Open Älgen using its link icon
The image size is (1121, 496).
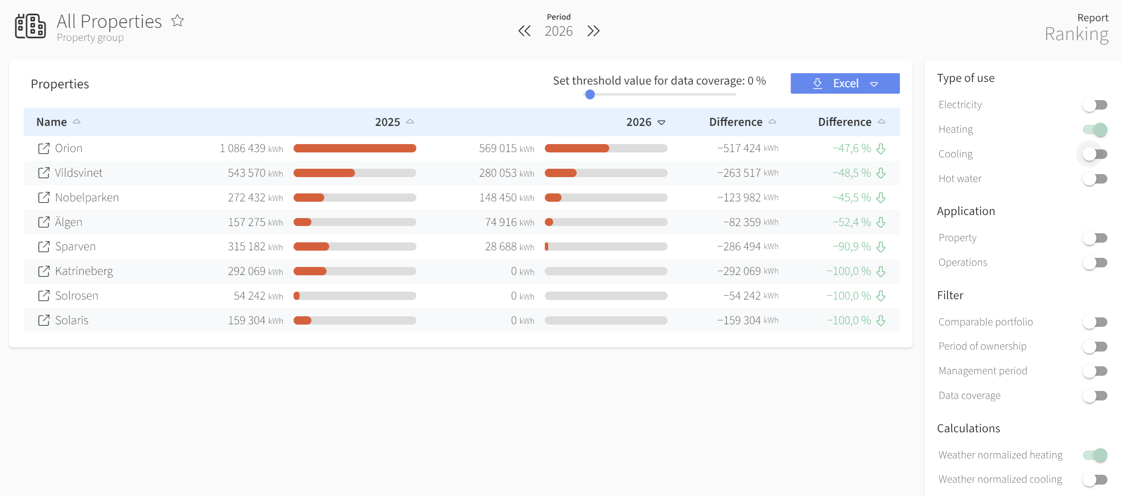44,222
